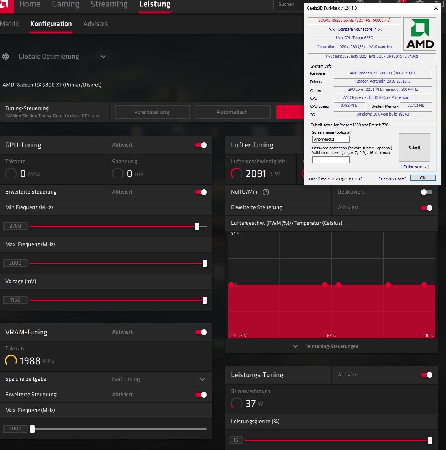Image resolution: width=446 pixels, height=450 pixels.
Task: Click the VRAM Max. Frequenz slider handle
Action: coord(32,429)
